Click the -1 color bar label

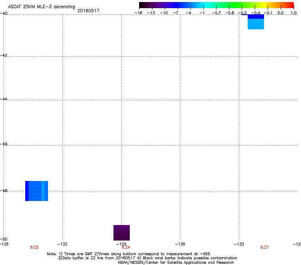(x=202, y=13)
